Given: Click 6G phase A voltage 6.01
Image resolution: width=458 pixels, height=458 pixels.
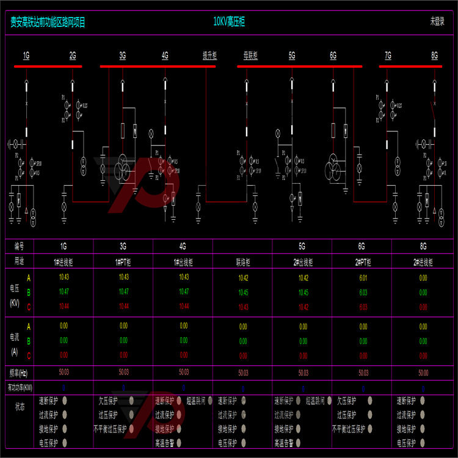Looking at the screenshot, I should [363, 278].
